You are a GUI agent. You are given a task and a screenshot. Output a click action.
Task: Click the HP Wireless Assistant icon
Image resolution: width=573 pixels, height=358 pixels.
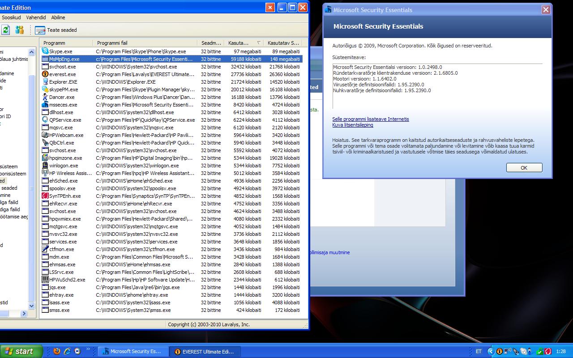pos(45,173)
